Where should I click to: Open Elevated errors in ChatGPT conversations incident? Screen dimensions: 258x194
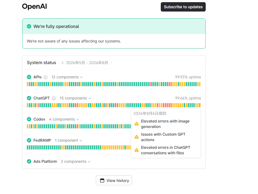point(165,150)
